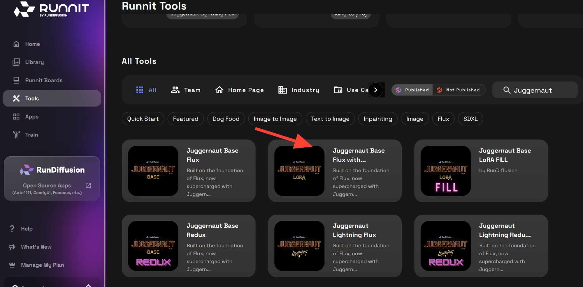Open the Apps section

coord(31,116)
